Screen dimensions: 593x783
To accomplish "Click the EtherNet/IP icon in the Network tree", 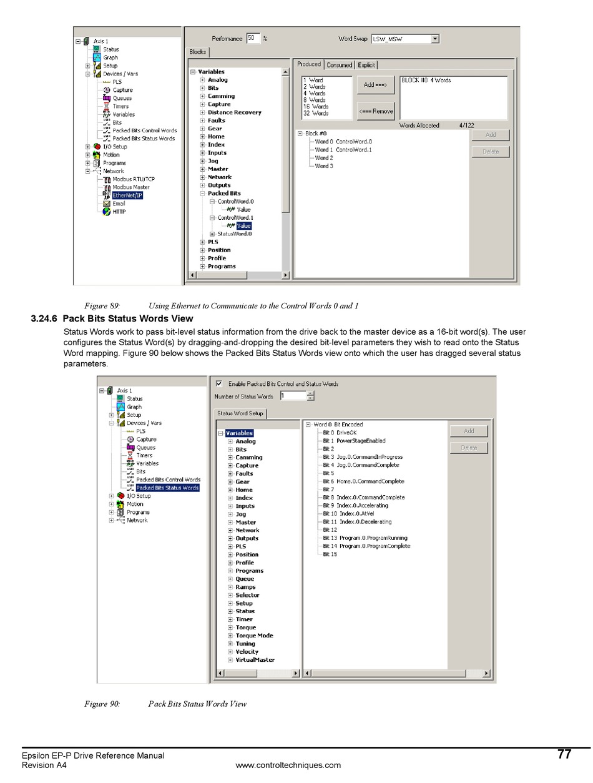I will (x=107, y=195).
